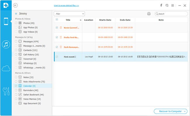Click the WhatsApp category icon
Viewport: 190px width, 116px height.
[20, 63]
